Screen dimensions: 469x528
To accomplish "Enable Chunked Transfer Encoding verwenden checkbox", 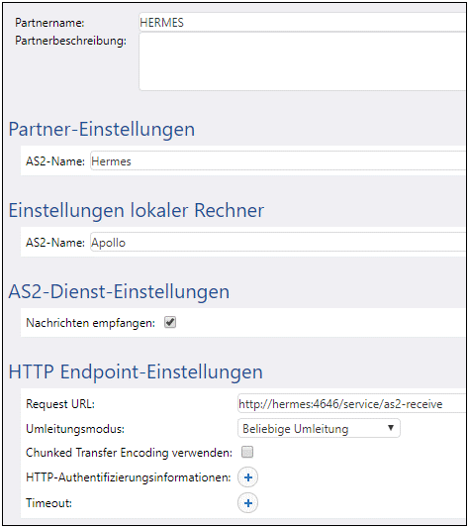I will [247, 453].
